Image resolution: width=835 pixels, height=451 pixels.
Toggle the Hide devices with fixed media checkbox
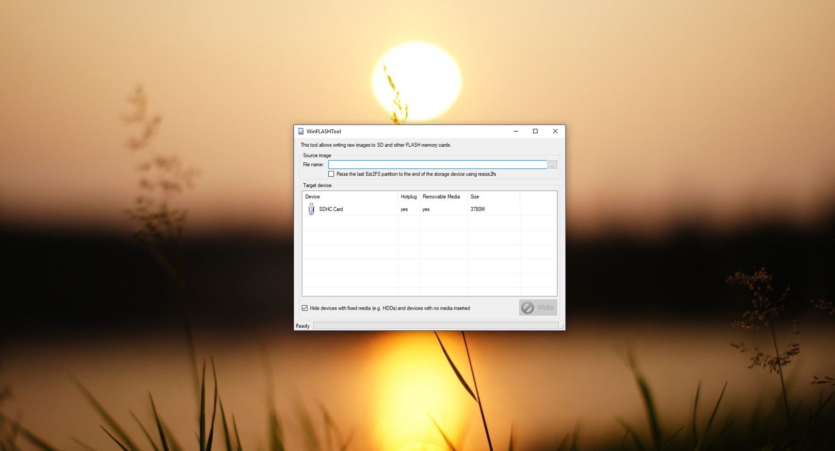coord(304,308)
